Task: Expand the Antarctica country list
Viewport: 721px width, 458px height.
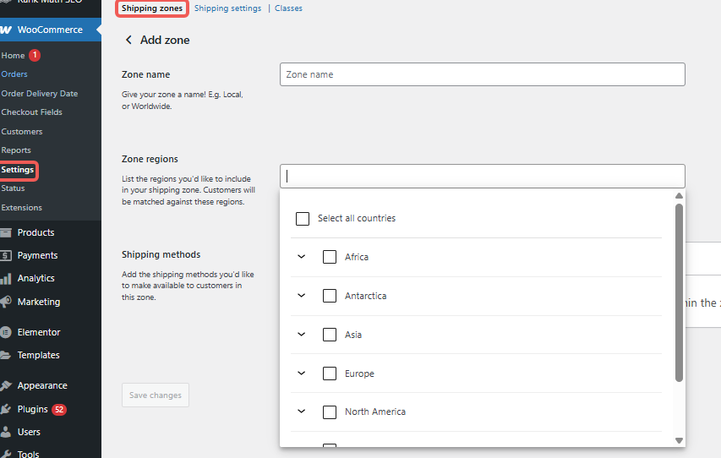Action: click(302, 296)
